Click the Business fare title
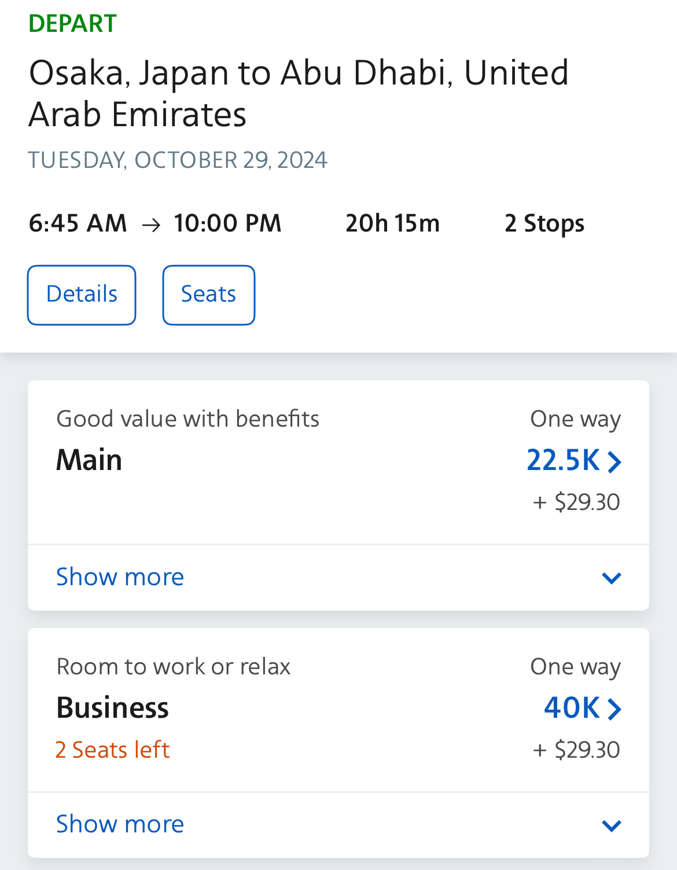This screenshot has height=870, width=677. (112, 708)
